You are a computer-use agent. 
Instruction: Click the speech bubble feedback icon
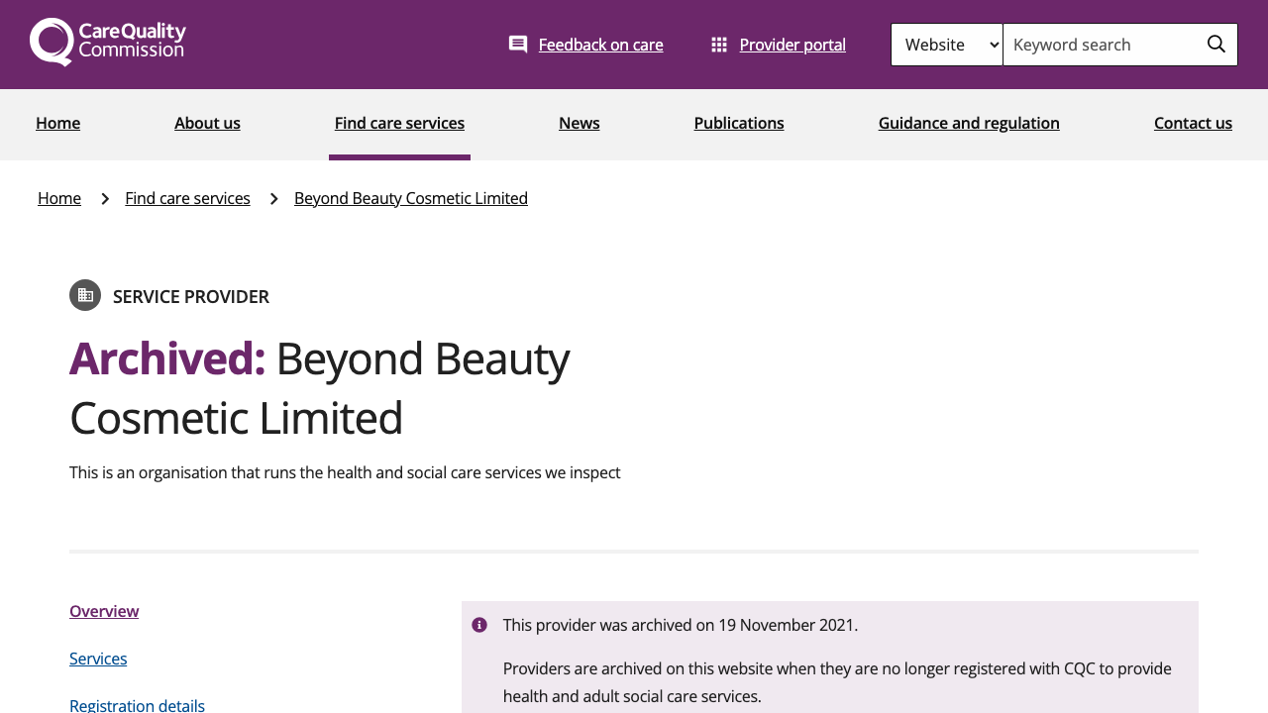click(517, 42)
